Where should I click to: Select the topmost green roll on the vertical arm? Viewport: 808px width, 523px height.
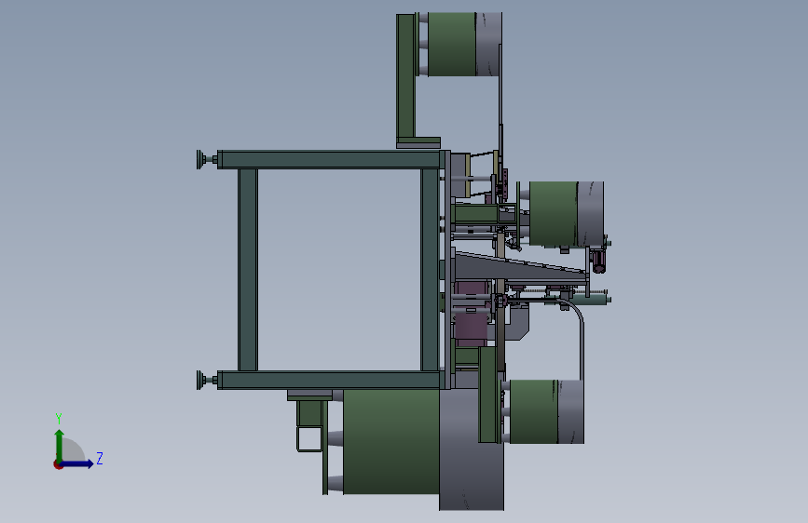[451, 45]
